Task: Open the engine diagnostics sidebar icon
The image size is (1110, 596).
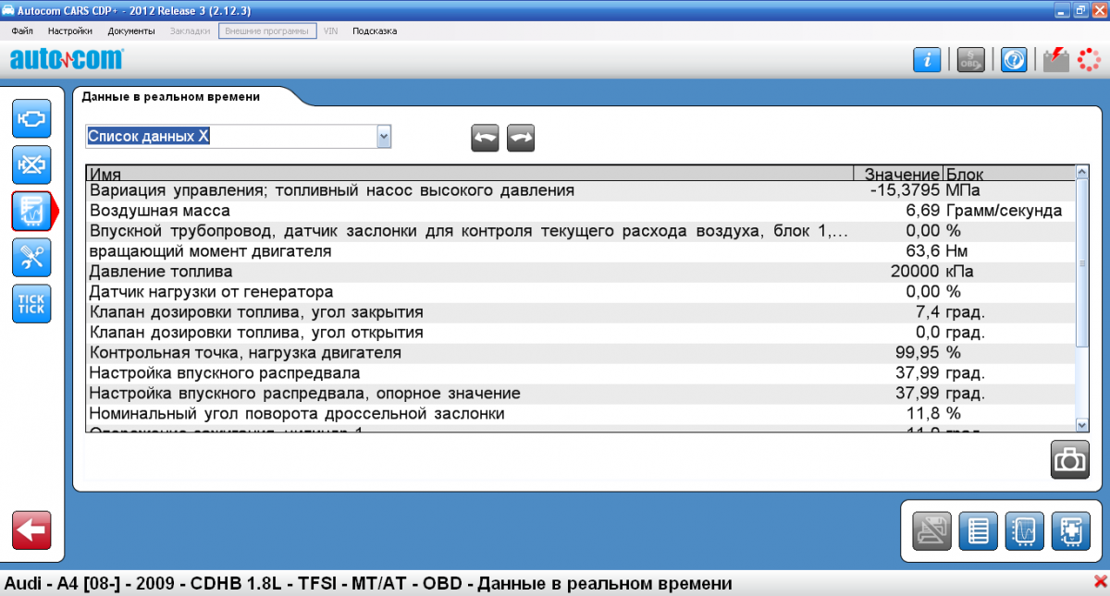Action: click(x=31, y=119)
